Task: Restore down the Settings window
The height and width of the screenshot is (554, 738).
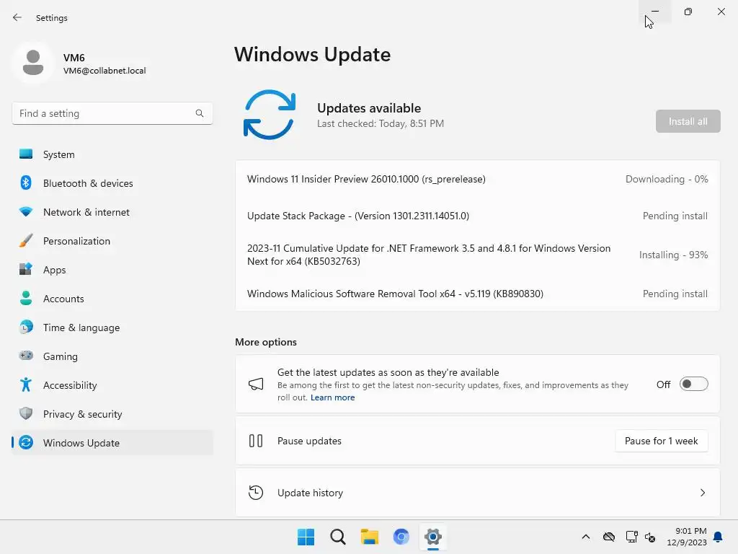Action: [688, 12]
